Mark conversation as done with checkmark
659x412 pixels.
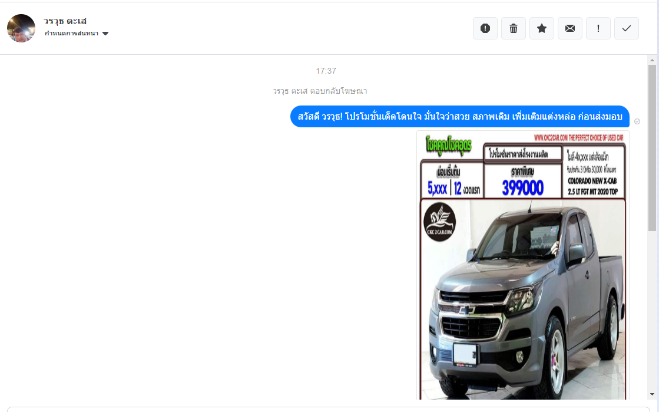pos(627,28)
